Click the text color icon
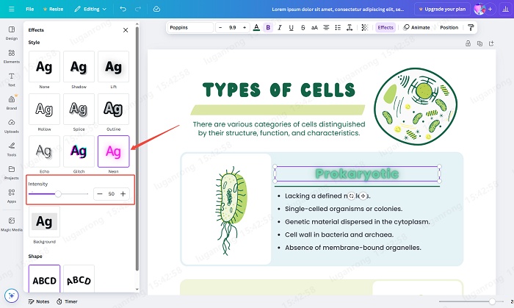Viewport: 514px width, 308px height. tap(256, 27)
